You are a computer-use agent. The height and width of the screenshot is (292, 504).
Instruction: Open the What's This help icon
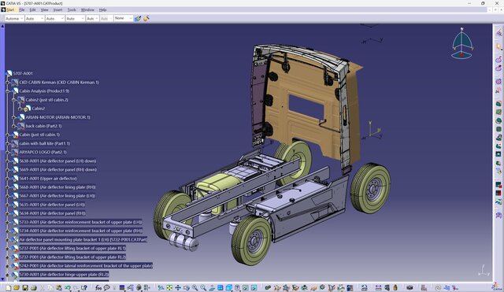click(x=84, y=288)
